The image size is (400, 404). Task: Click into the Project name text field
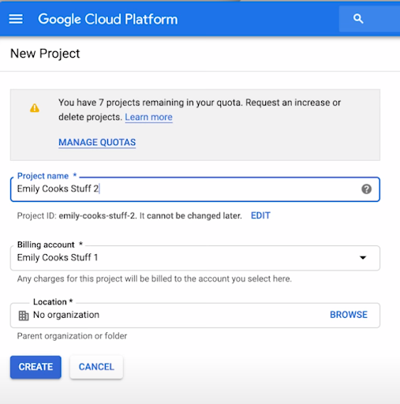[x=195, y=189]
